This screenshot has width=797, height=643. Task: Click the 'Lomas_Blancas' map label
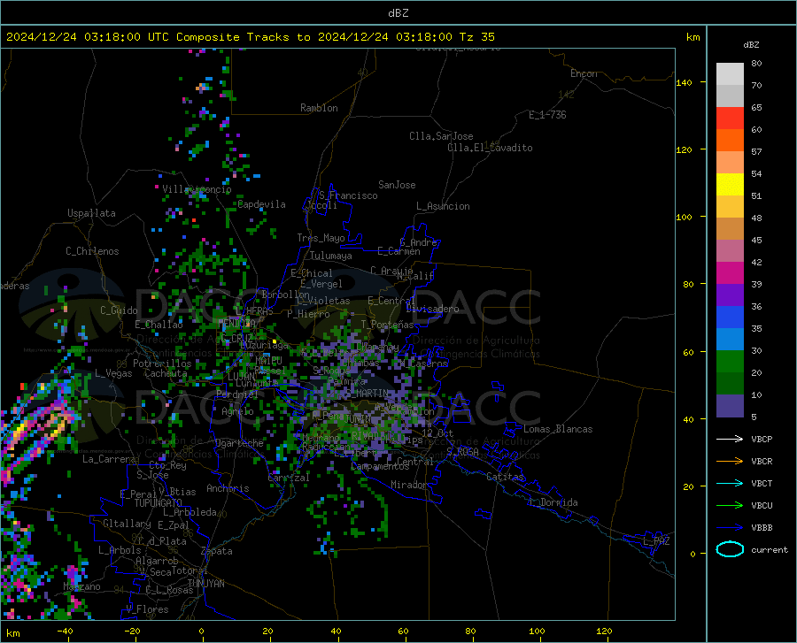point(558,429)
